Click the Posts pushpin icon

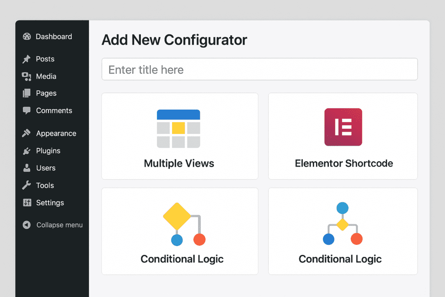[x=27, y=59]
